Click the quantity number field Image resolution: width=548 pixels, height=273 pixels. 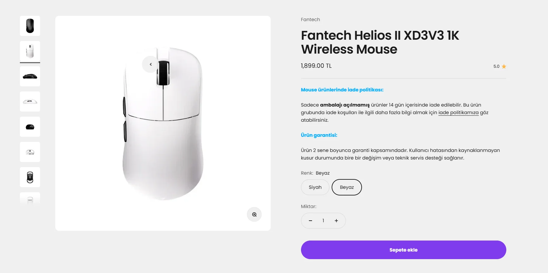tap(323, 221)
